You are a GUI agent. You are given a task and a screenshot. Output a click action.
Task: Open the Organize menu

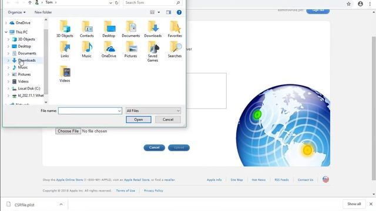click(16, 12)
